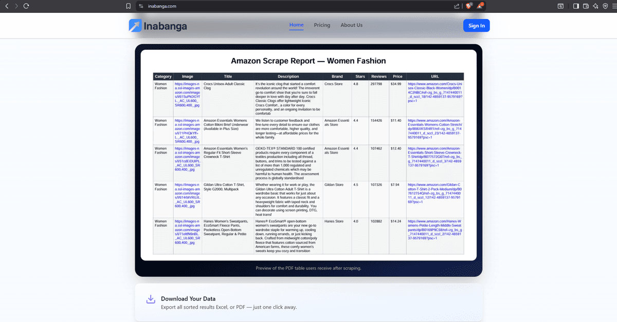This screenshot has height=322, width=617.
Task: Click the site permissions tune icon
Action: coord(141,6)
